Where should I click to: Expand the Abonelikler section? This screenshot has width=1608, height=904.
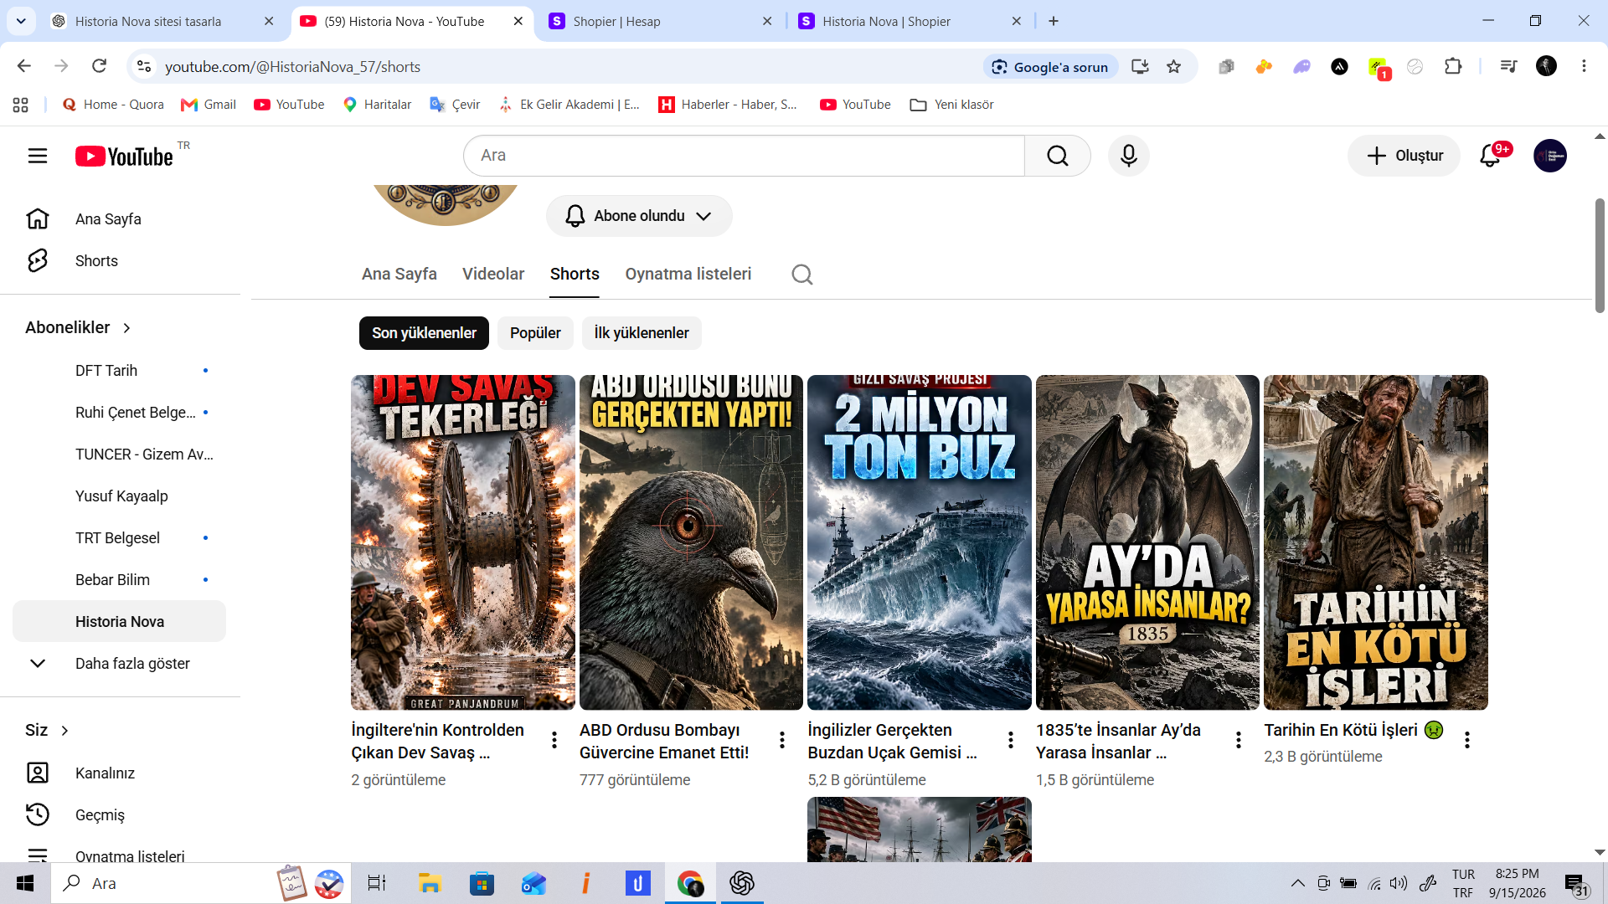78,328
